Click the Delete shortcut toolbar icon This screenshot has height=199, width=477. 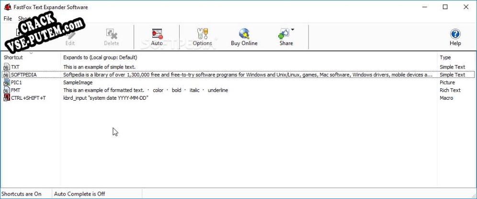(111, 34)
